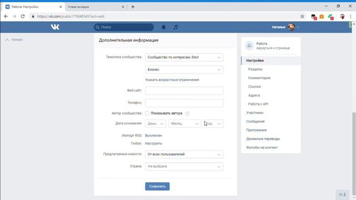The height and width of the screenshot is (200, 356).
Task: Click the user avatar Наталья
Action: [291, 27]
